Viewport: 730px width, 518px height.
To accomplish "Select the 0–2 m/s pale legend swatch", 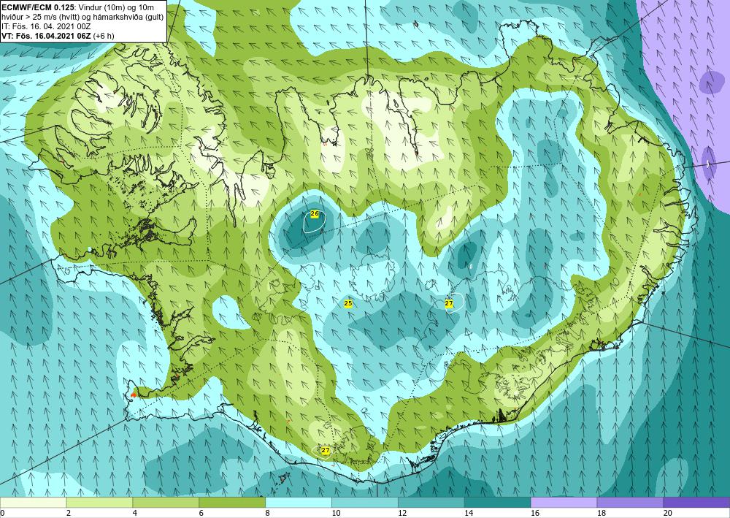I will 33,503.
